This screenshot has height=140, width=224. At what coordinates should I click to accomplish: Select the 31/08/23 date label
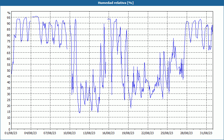coord(206,133)
